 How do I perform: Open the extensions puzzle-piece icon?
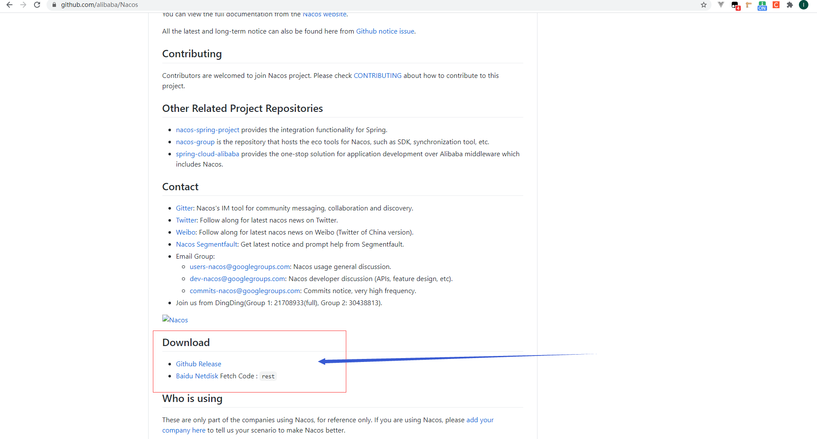tap(790, 5)
